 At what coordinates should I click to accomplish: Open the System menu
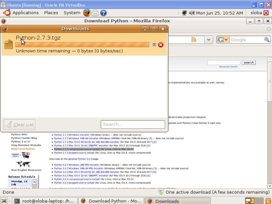click(72, 13)
